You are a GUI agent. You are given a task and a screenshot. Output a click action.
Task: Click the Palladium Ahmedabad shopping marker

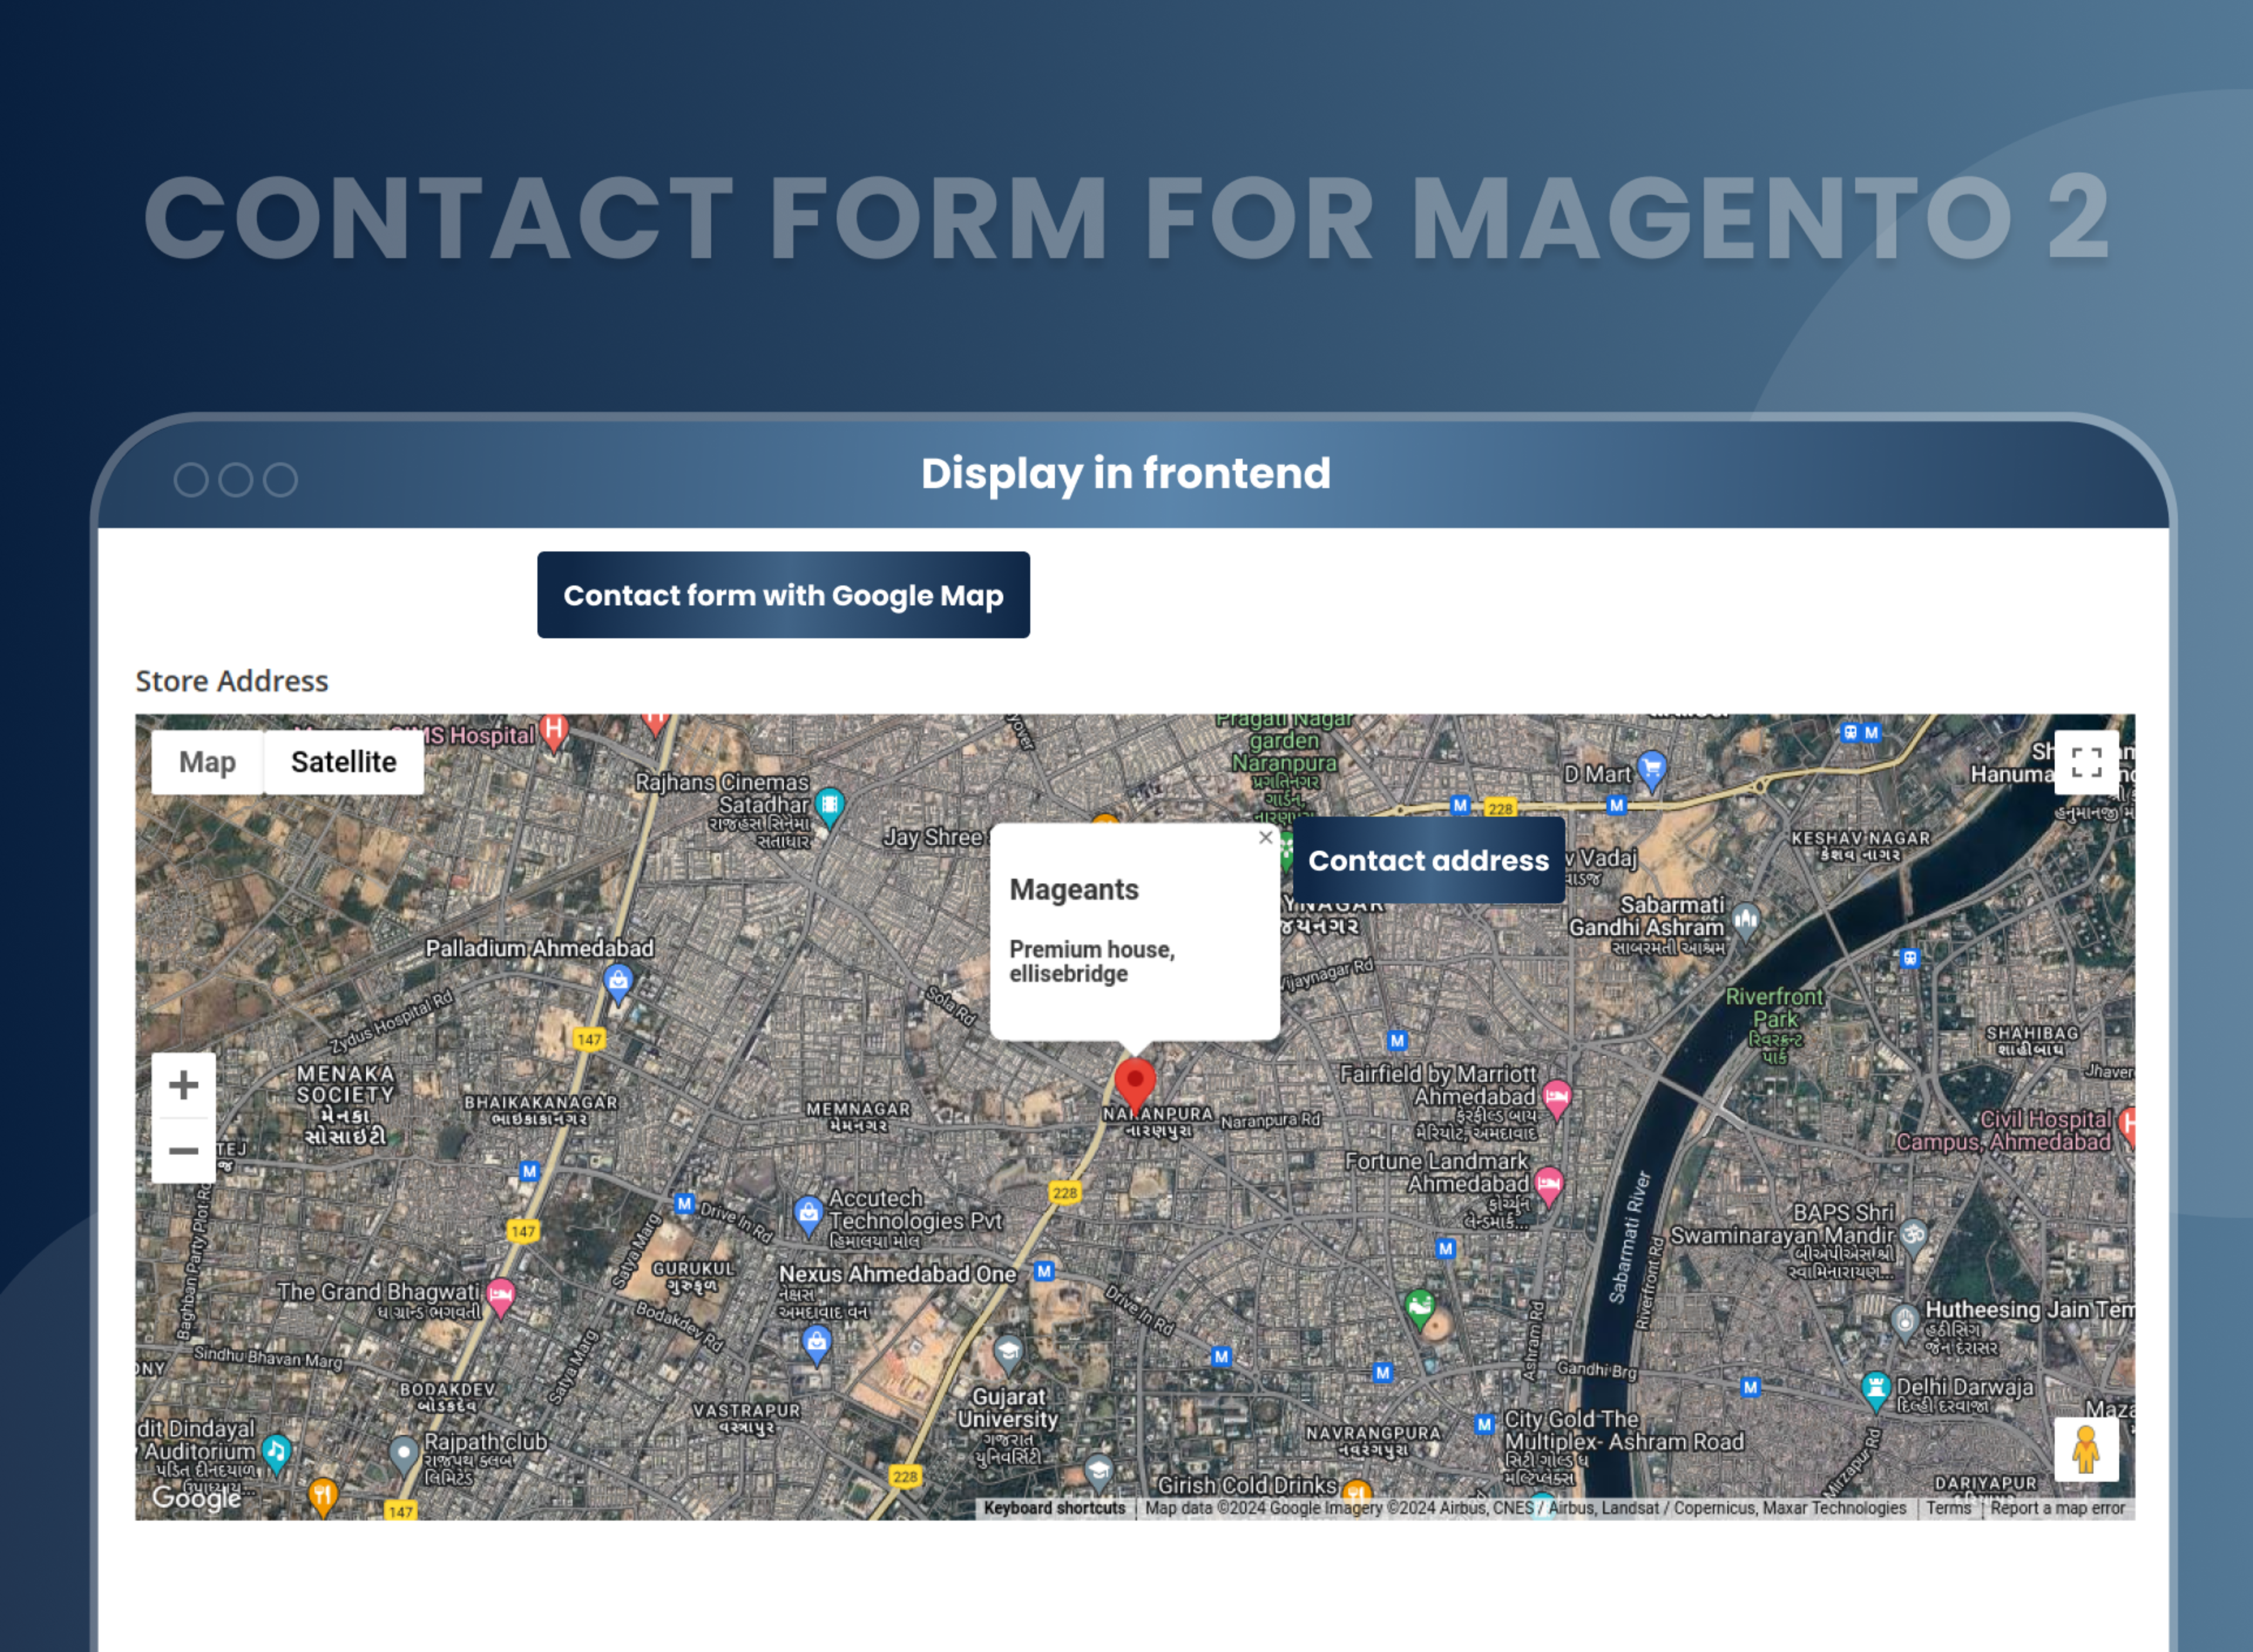[x=618, y=981]
